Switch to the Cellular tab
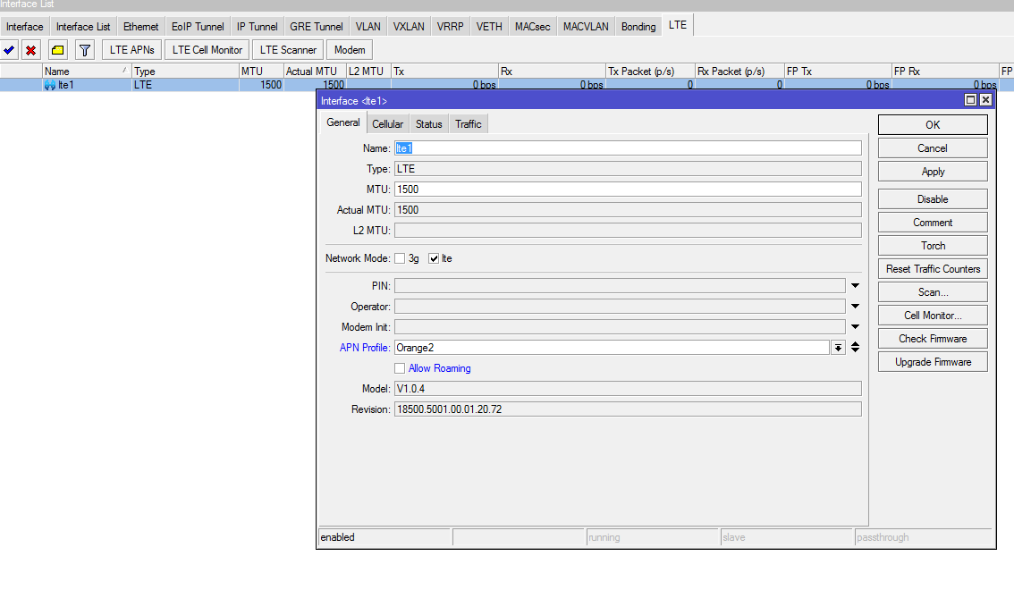 click(387, 124)
